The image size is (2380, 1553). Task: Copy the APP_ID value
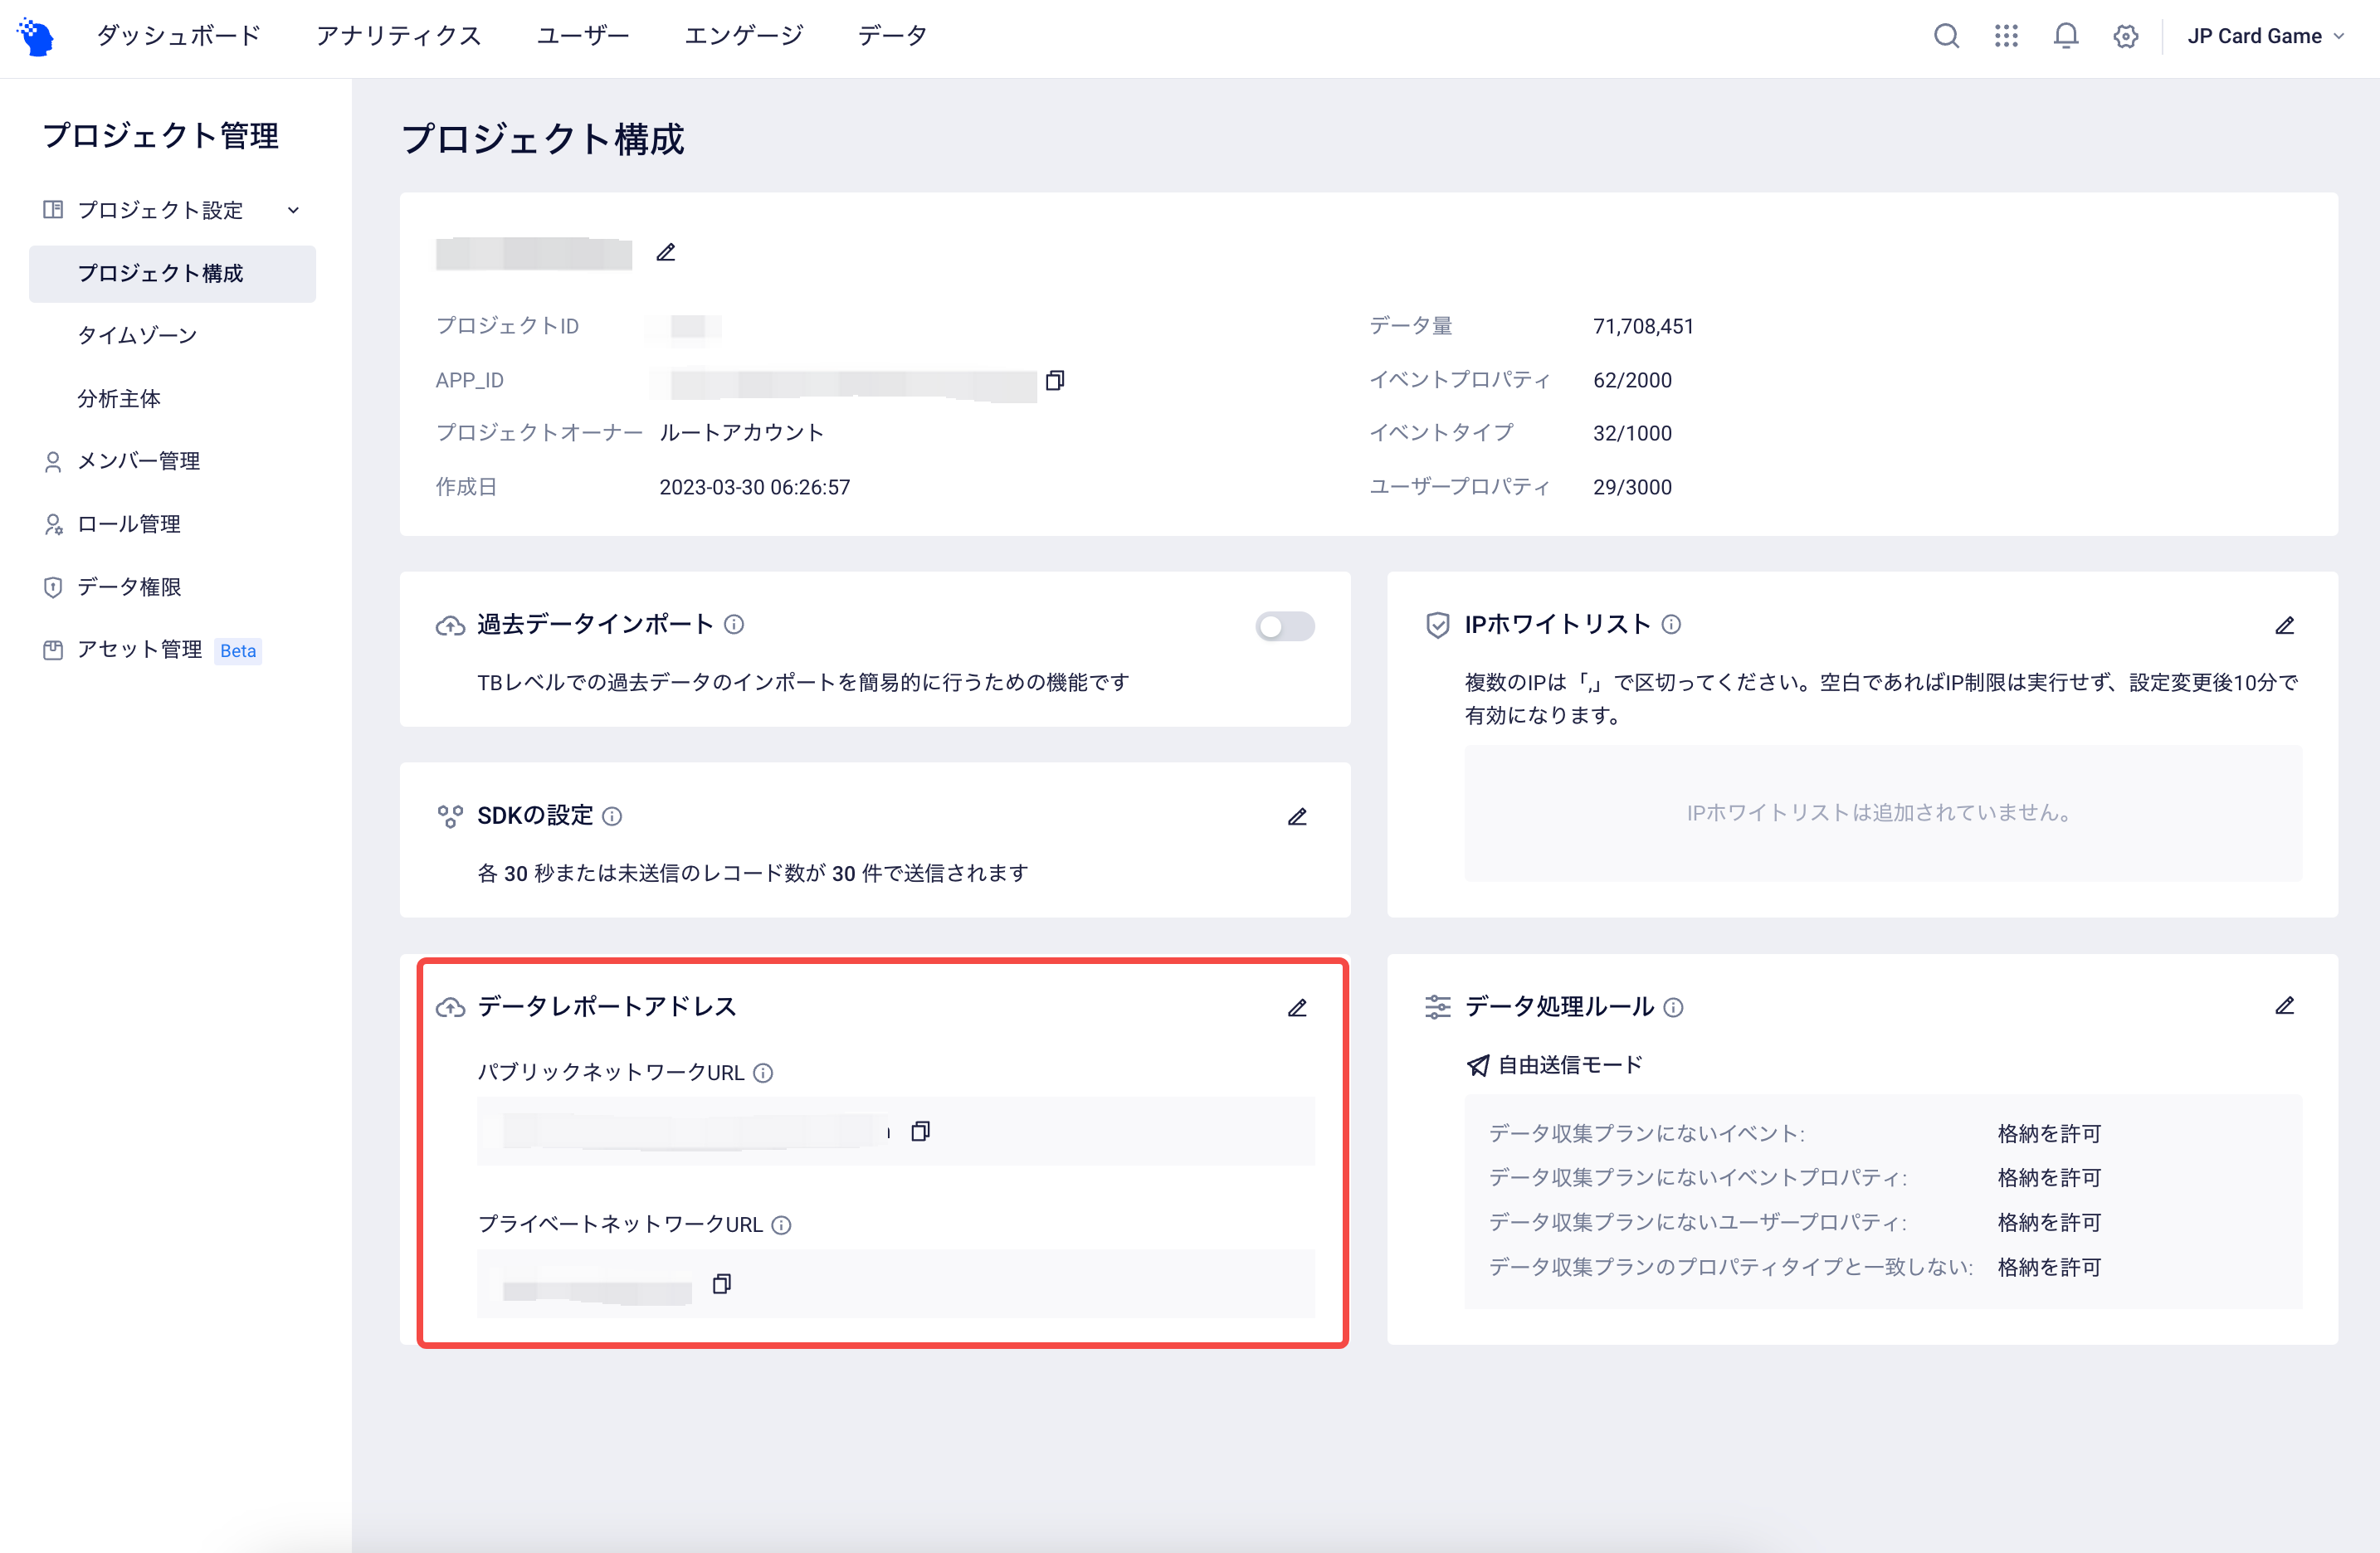[1054, 381]
